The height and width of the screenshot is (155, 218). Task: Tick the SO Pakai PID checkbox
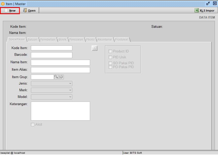click(110, 63)
